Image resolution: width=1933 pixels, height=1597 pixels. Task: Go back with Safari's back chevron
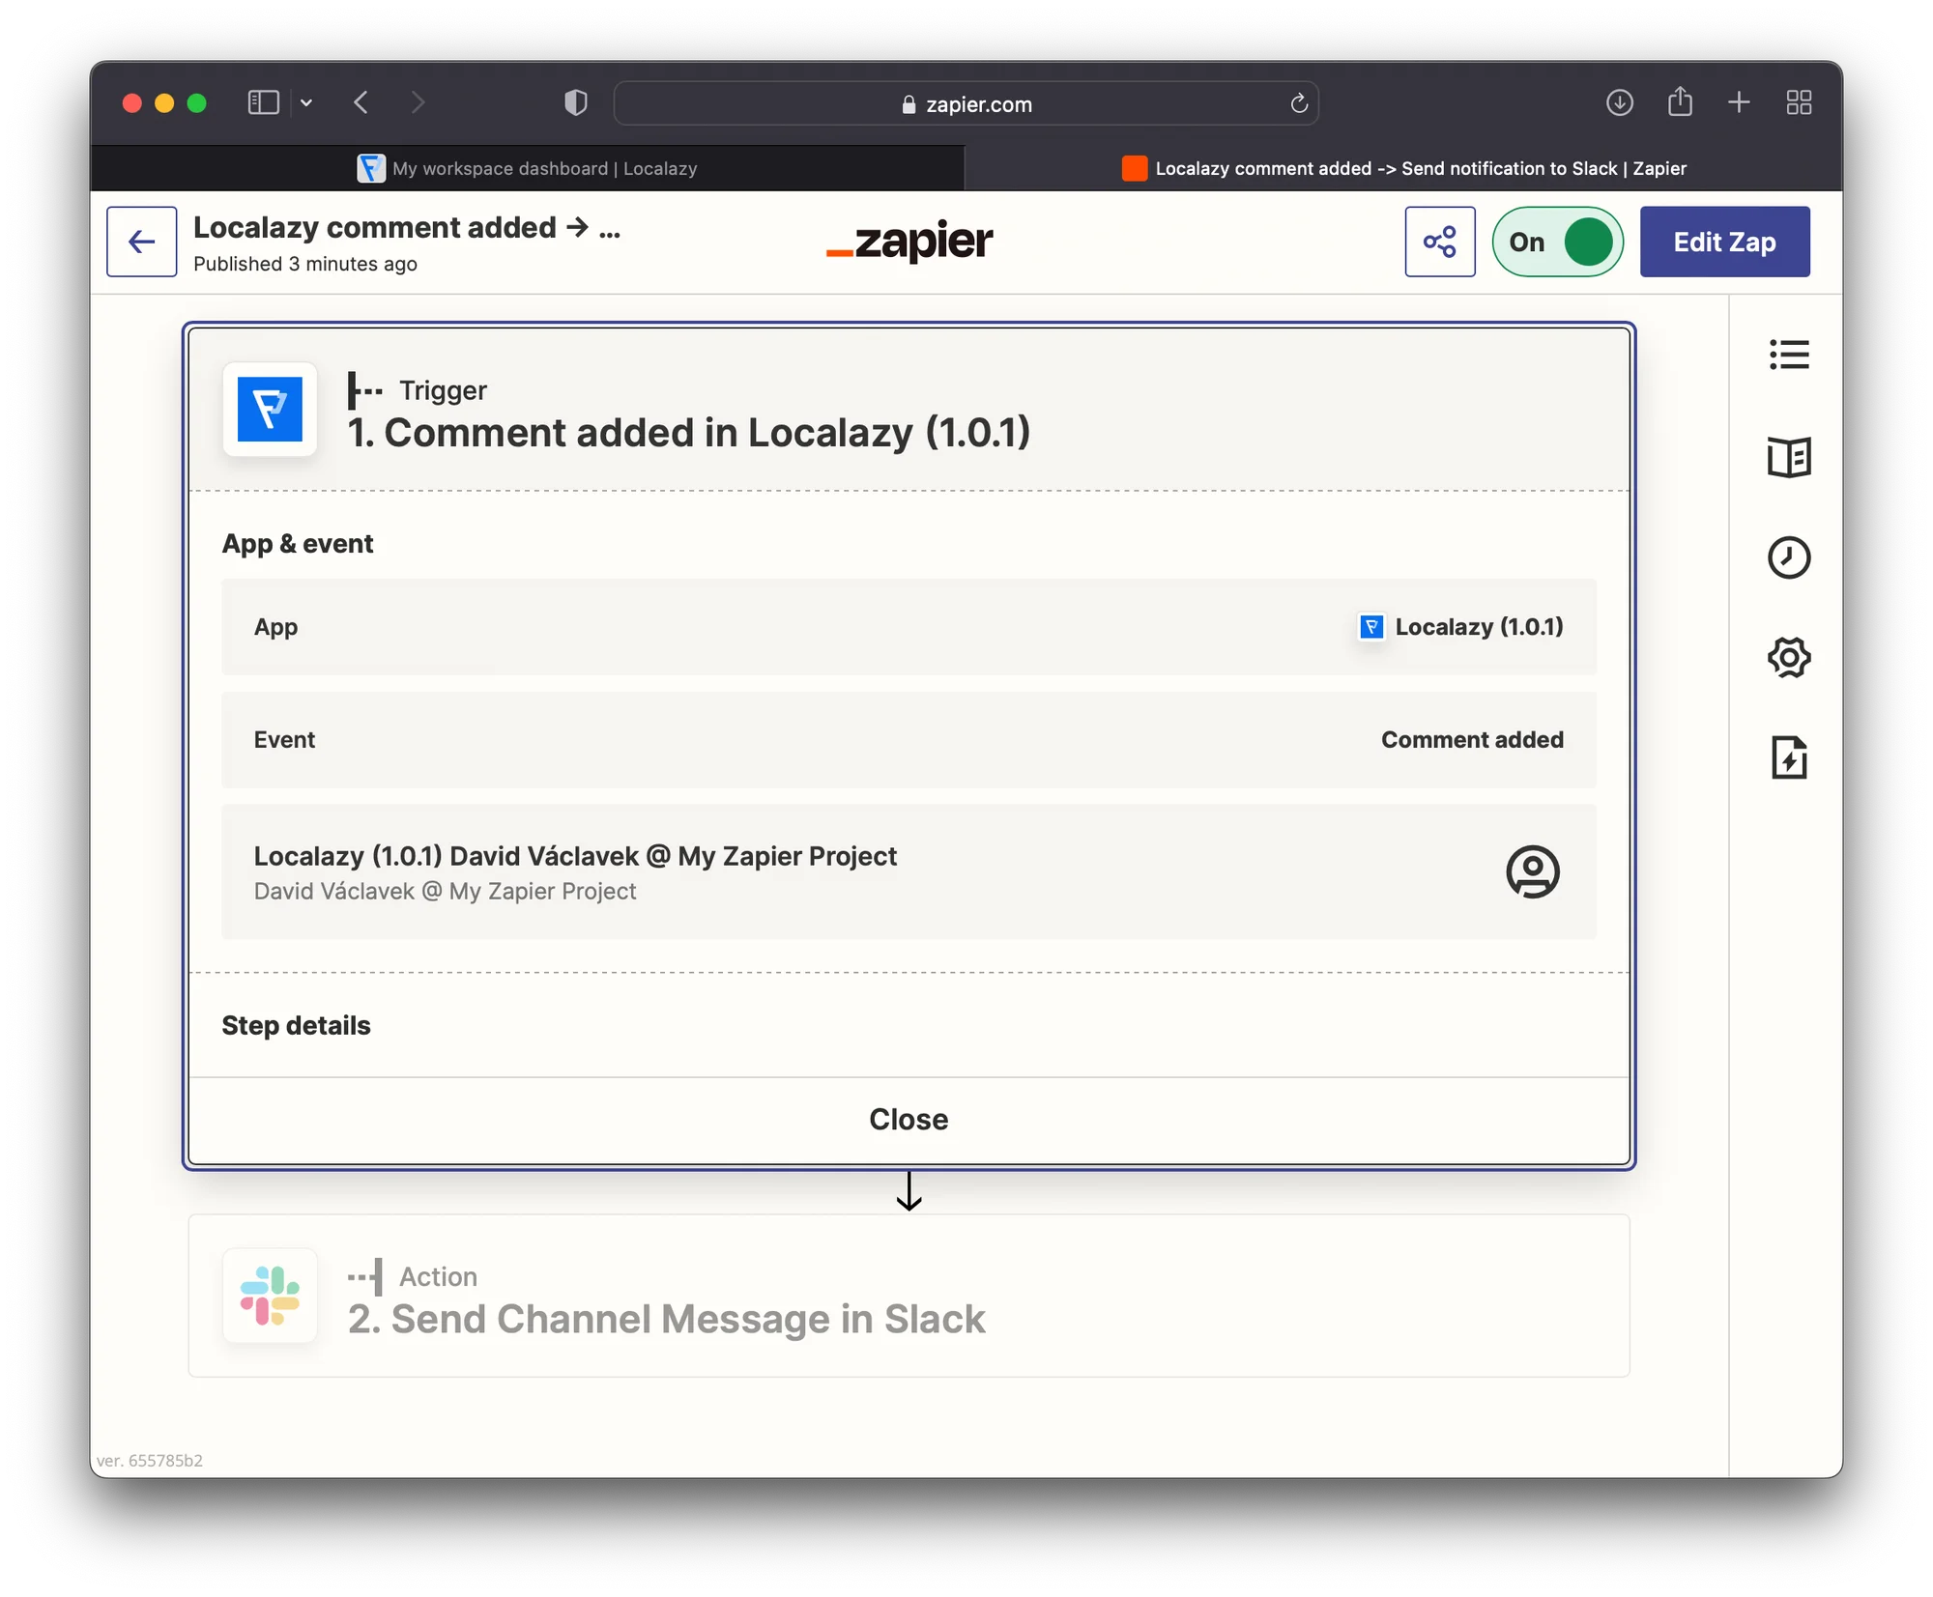[361, 102]
